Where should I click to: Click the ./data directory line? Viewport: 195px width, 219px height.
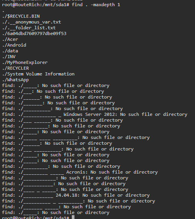10,51
